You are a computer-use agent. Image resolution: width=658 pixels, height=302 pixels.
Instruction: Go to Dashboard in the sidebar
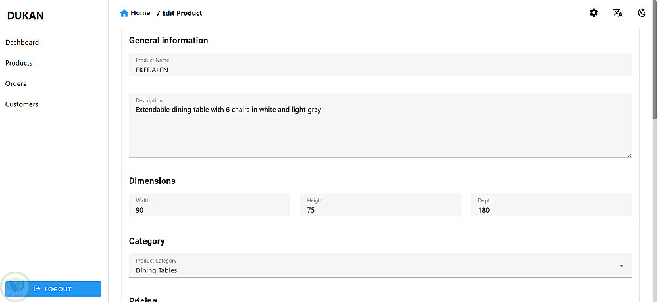(x=22, y=43)
